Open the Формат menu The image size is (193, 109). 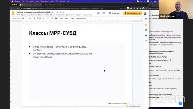tap(40, 15)
